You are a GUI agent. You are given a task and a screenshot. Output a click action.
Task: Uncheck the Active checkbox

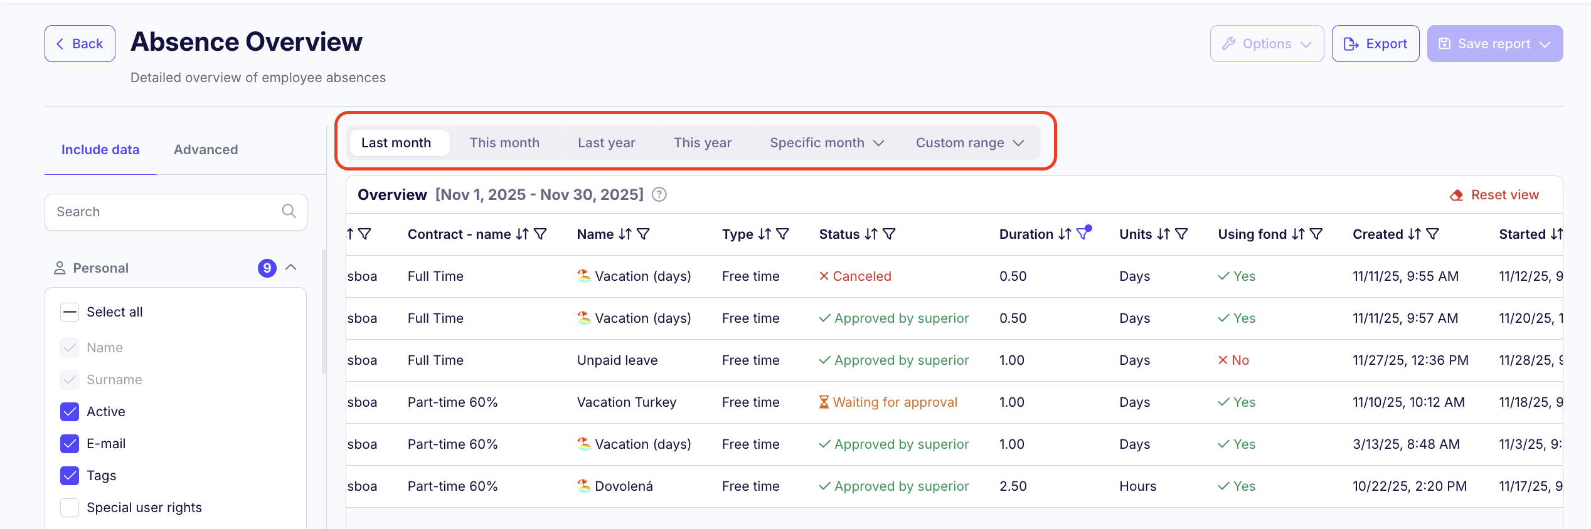70,412
